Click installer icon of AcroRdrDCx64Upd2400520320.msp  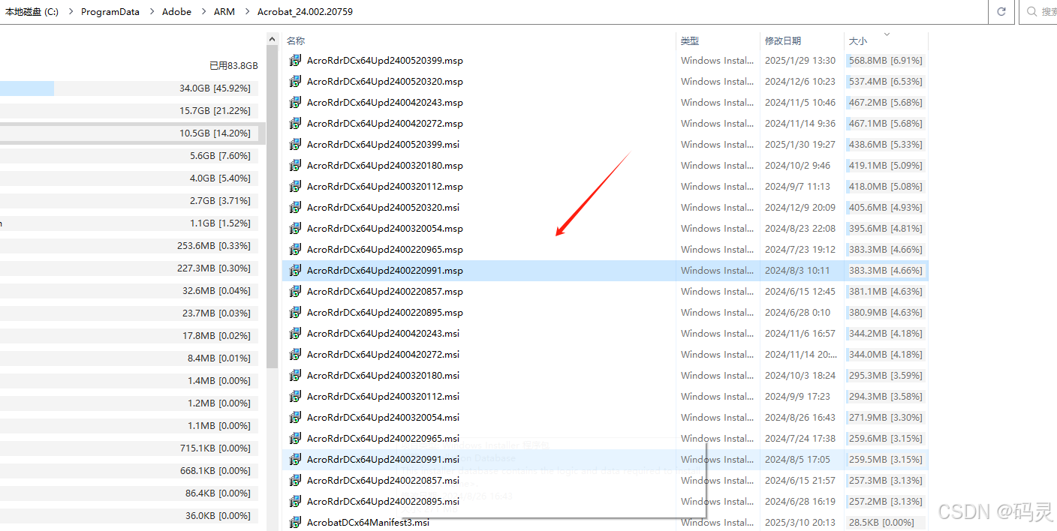click(x=296, y=82)
